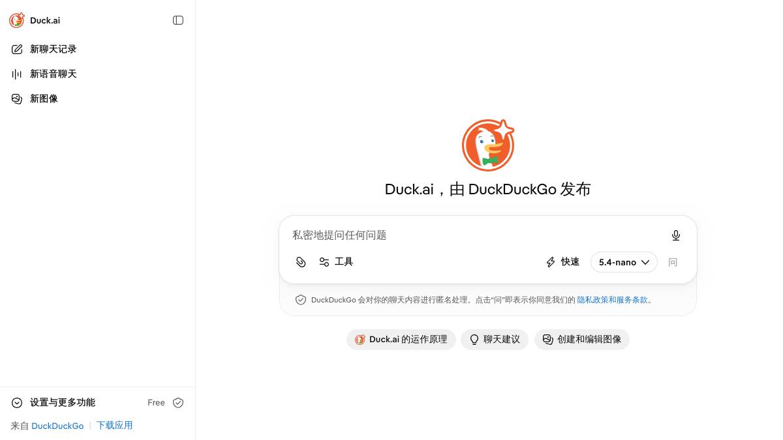Focus the 私密地提问任何问题 input field
The height and width of the screenshot is (440, 783).
coord(476,235)
